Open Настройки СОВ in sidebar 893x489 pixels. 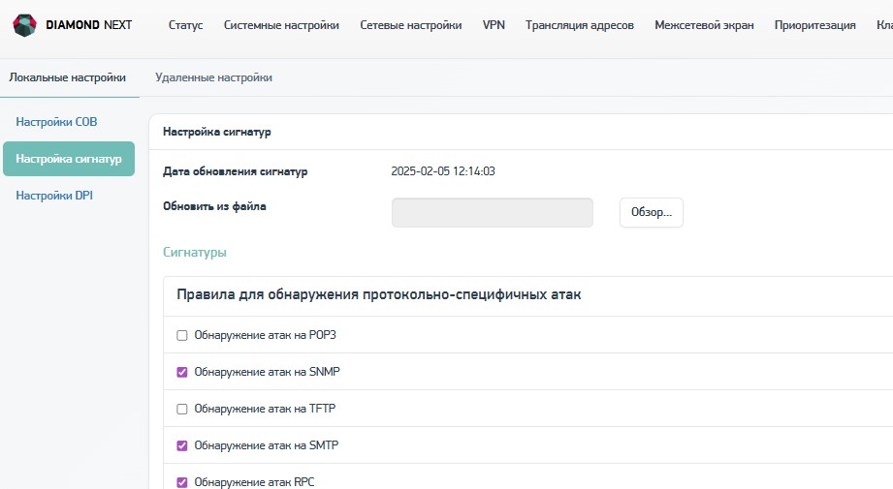point(56,122)
